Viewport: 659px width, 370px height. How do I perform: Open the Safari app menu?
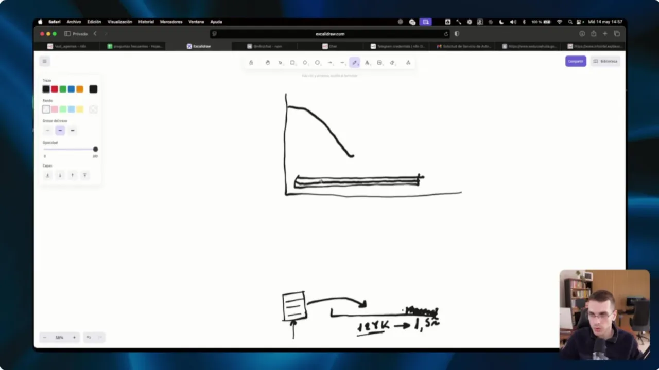(x=55, y=22)
